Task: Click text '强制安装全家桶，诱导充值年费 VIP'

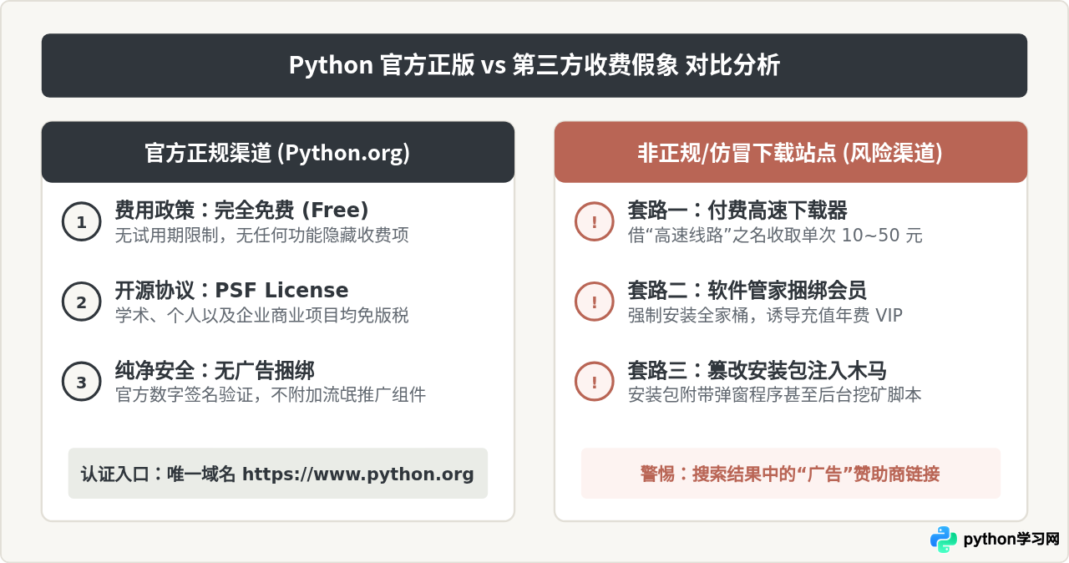Action: pyautogui.click(x=765, y=316)
